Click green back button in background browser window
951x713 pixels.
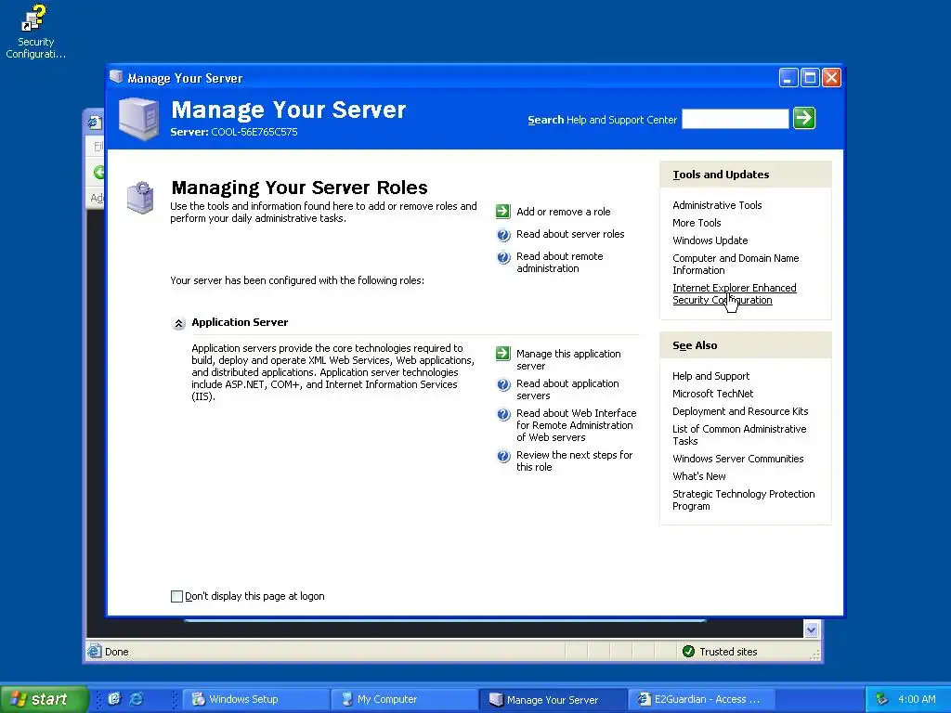pyautogui.click(x=98, y=172)
